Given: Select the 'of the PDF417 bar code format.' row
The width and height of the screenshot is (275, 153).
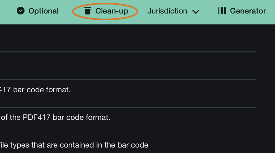Looking at the screenshot, I should pyautogui.click(x=55, y=117).
